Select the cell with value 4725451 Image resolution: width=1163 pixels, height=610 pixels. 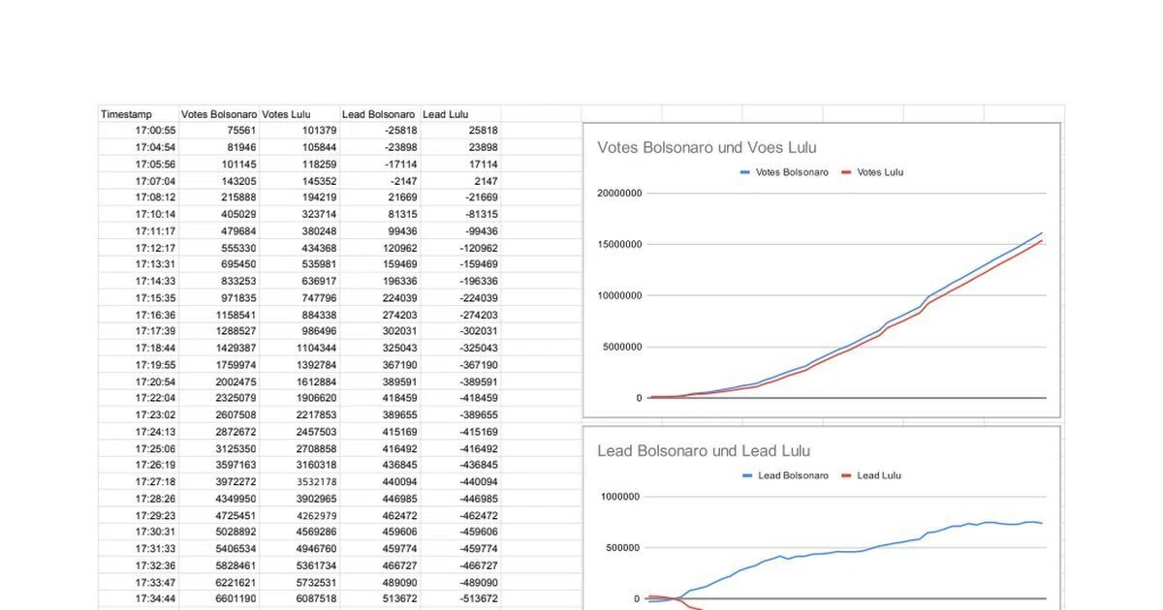coord(219,515)
